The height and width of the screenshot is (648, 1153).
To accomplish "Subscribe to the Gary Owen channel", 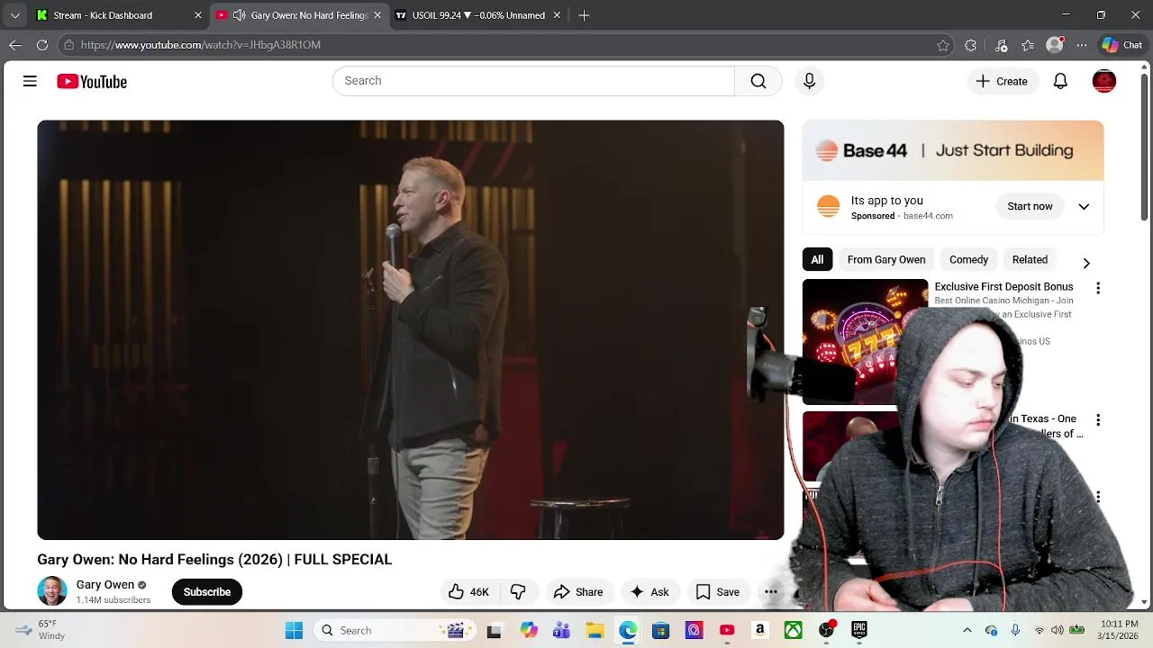I will click(207, 591).
